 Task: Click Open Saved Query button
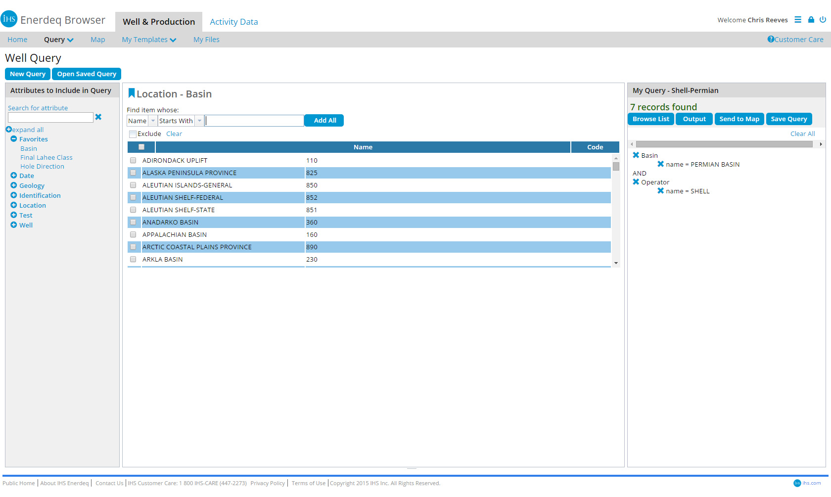(x=87, y=74)
